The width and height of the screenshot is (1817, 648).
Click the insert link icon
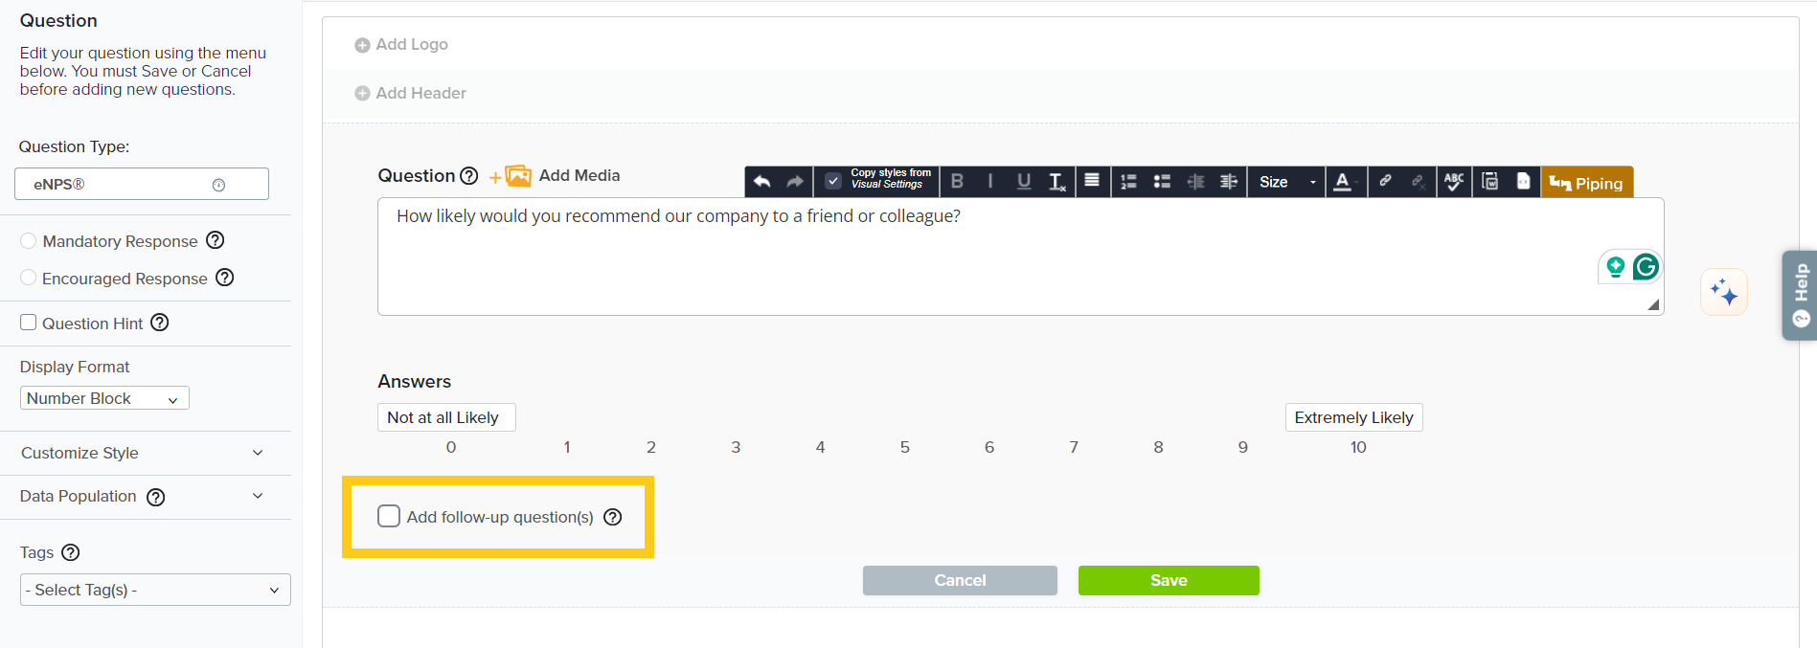click(1385, 181)
